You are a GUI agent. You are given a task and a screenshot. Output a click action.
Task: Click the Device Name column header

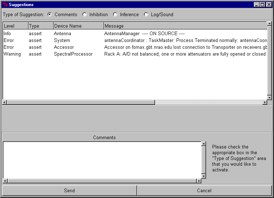[78, 26]
